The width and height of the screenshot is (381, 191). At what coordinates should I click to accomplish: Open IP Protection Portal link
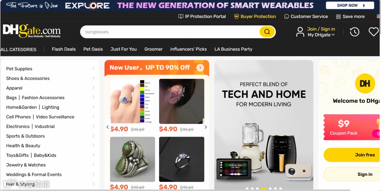(x=202, y=17)
